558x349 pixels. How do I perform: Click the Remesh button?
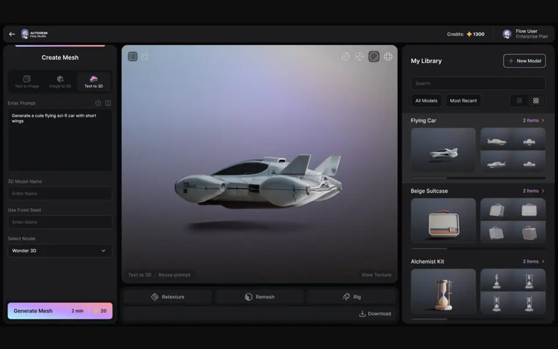coord(259,297)
